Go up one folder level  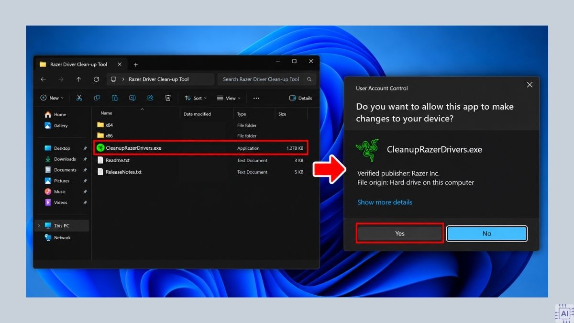78,79
